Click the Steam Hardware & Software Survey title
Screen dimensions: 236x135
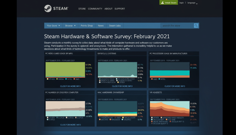coord(107,36)
